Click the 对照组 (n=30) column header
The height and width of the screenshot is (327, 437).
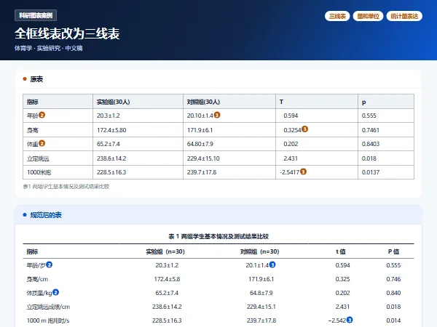260,251
